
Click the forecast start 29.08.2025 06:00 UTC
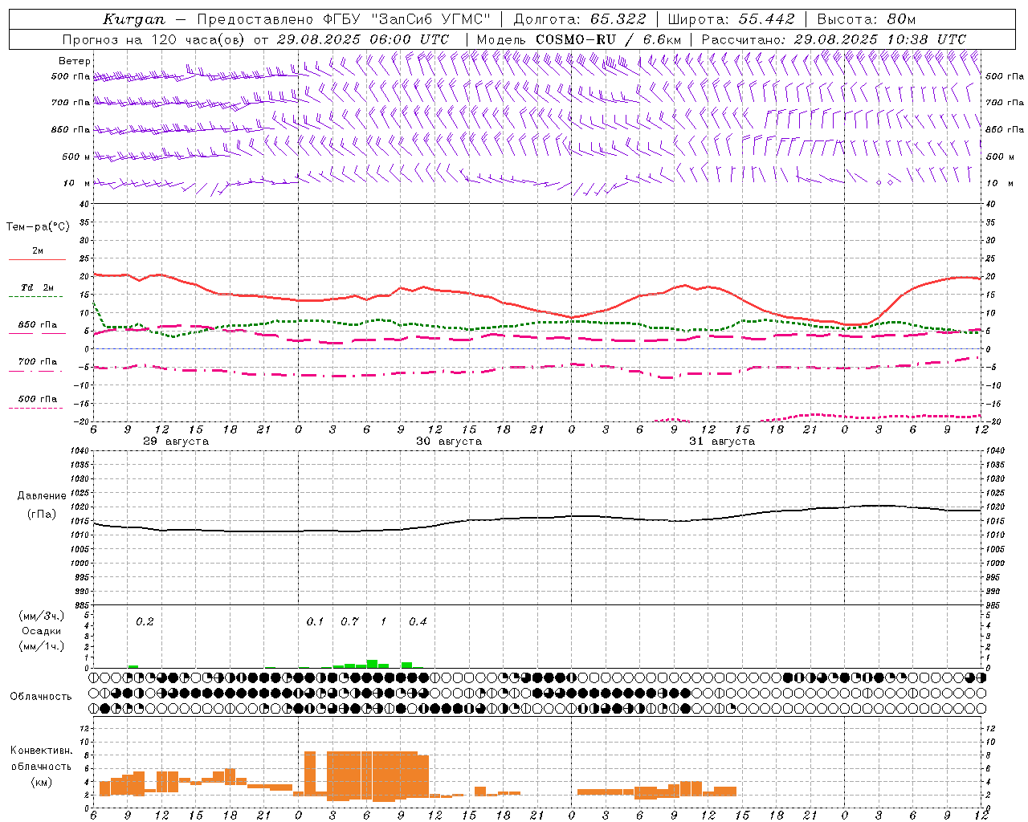click(362, 39)
